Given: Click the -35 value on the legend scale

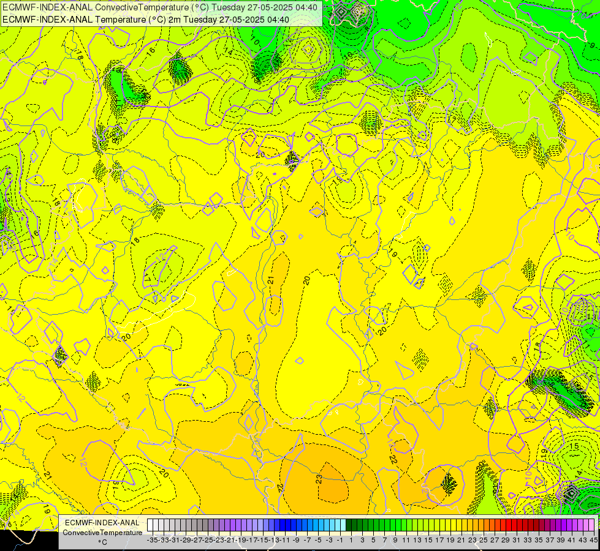Looking at the screenshot, I should pyautogui.click(x=153, y=540).
